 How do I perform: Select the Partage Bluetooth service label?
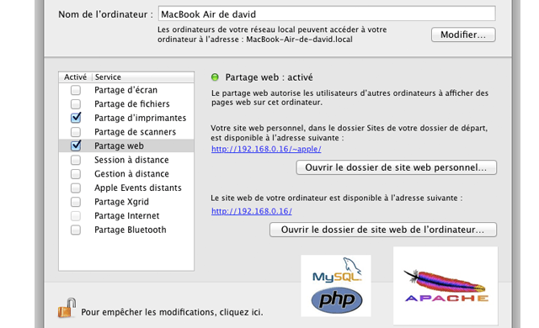pyautogui.click(x=131, y=230)
